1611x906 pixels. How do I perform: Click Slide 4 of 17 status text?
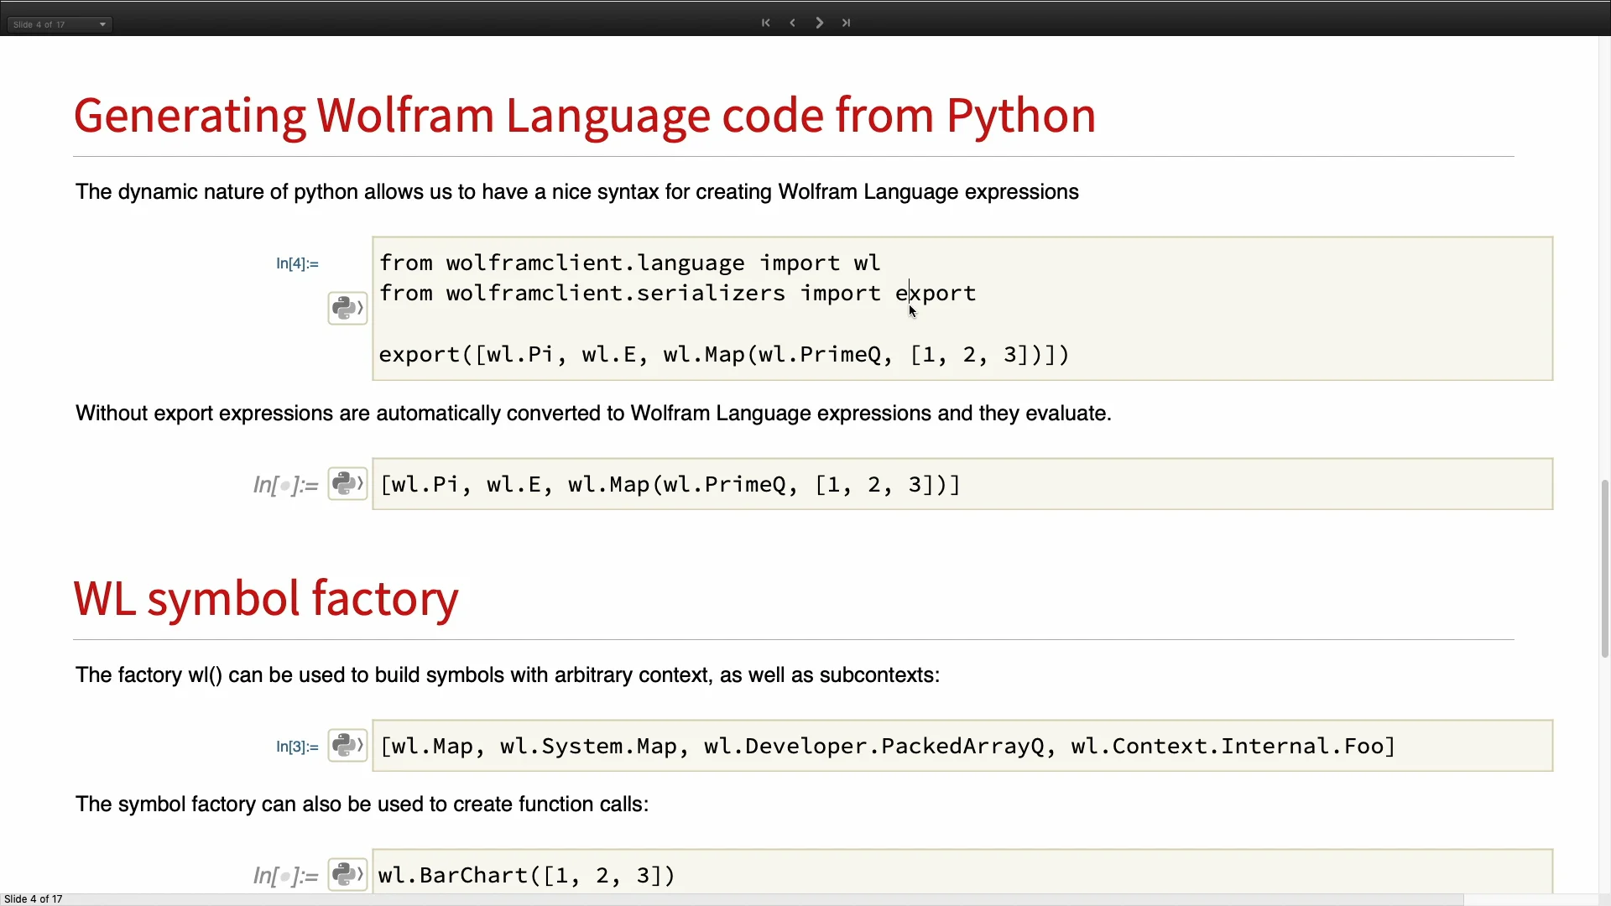(34, 898)
